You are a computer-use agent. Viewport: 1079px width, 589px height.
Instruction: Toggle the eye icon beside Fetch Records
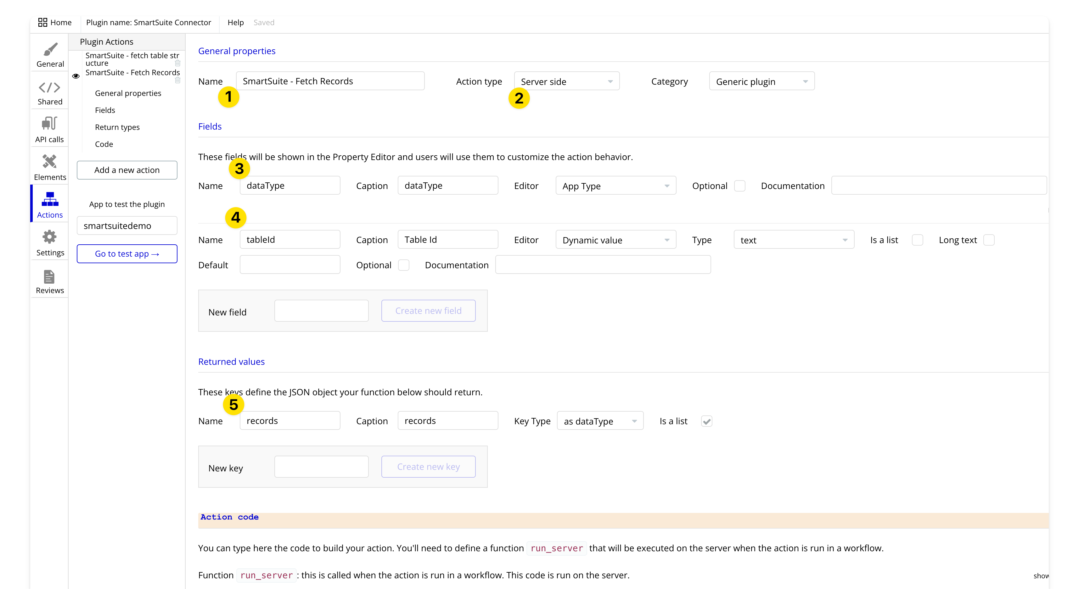coord(76,76)
